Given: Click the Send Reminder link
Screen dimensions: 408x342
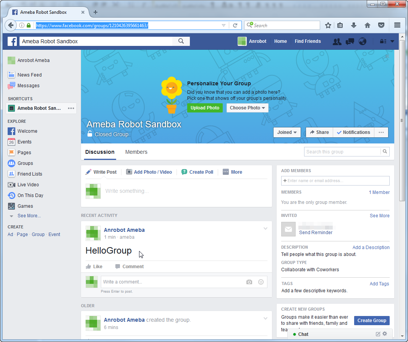Looking at the screenshot, I should pyautogui.click(x=316, y=233).
